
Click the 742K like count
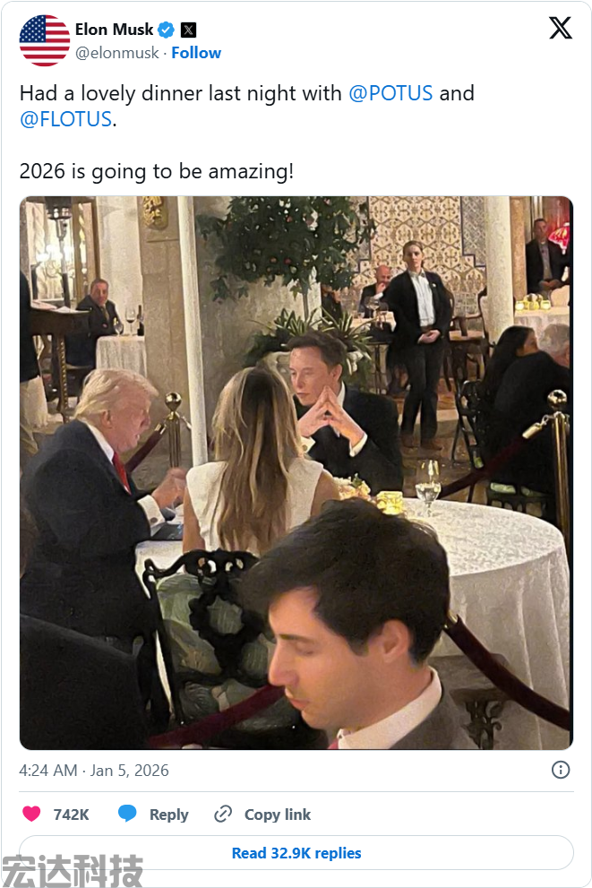[x=71, y=815]
